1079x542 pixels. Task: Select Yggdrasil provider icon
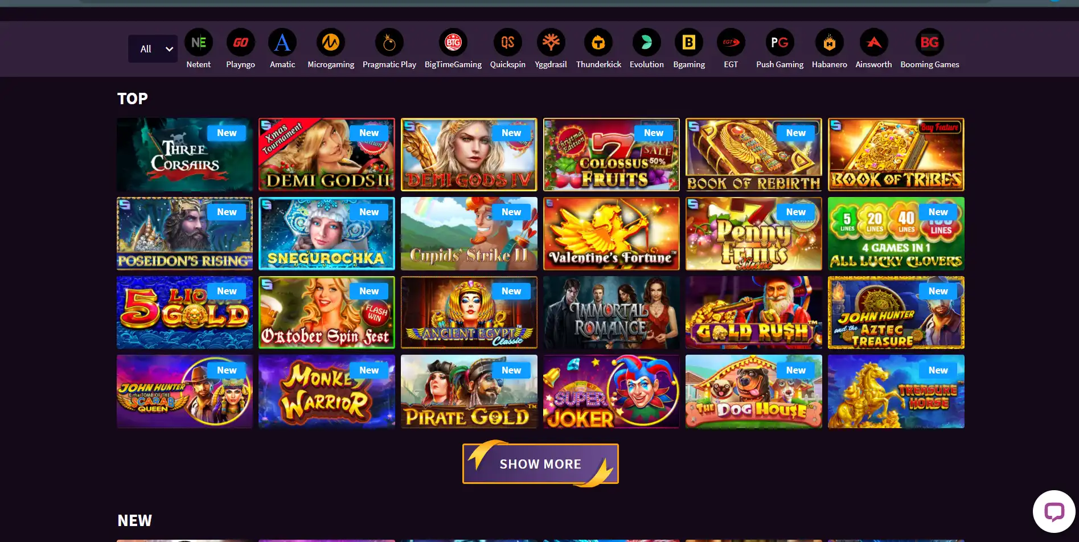pos(551,42)
